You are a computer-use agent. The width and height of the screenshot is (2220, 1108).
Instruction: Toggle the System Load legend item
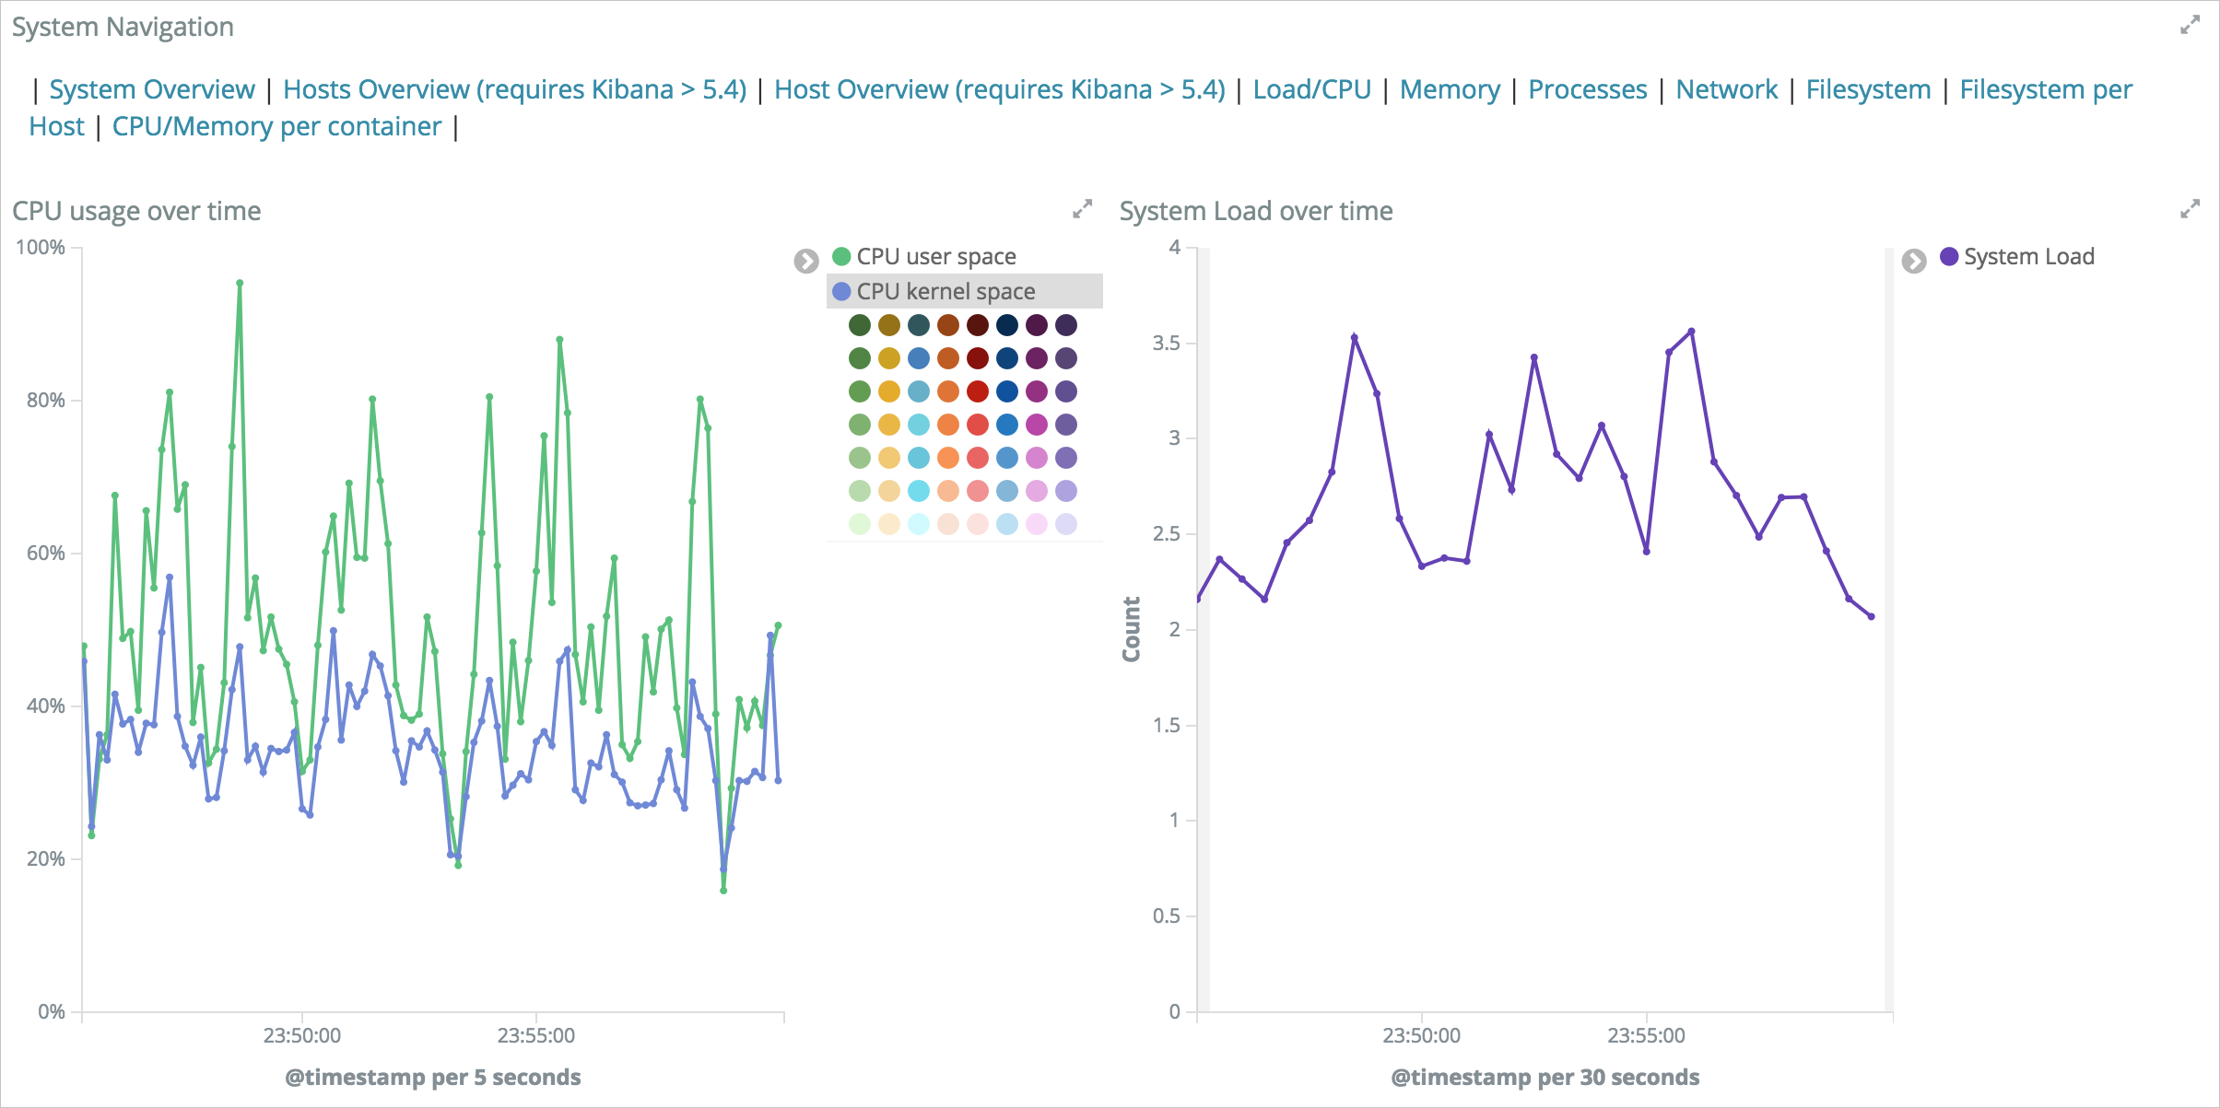coord(2027,256)
